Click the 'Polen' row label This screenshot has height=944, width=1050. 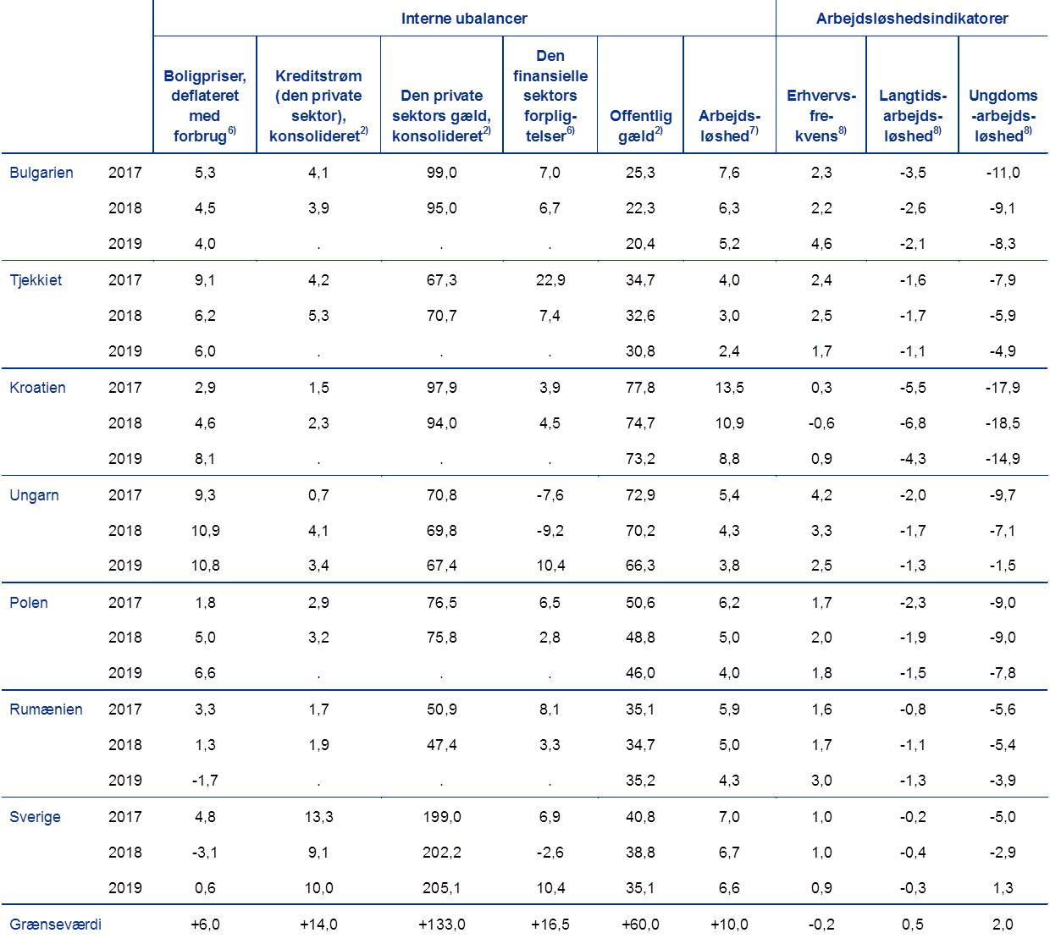tap(28, 603)
